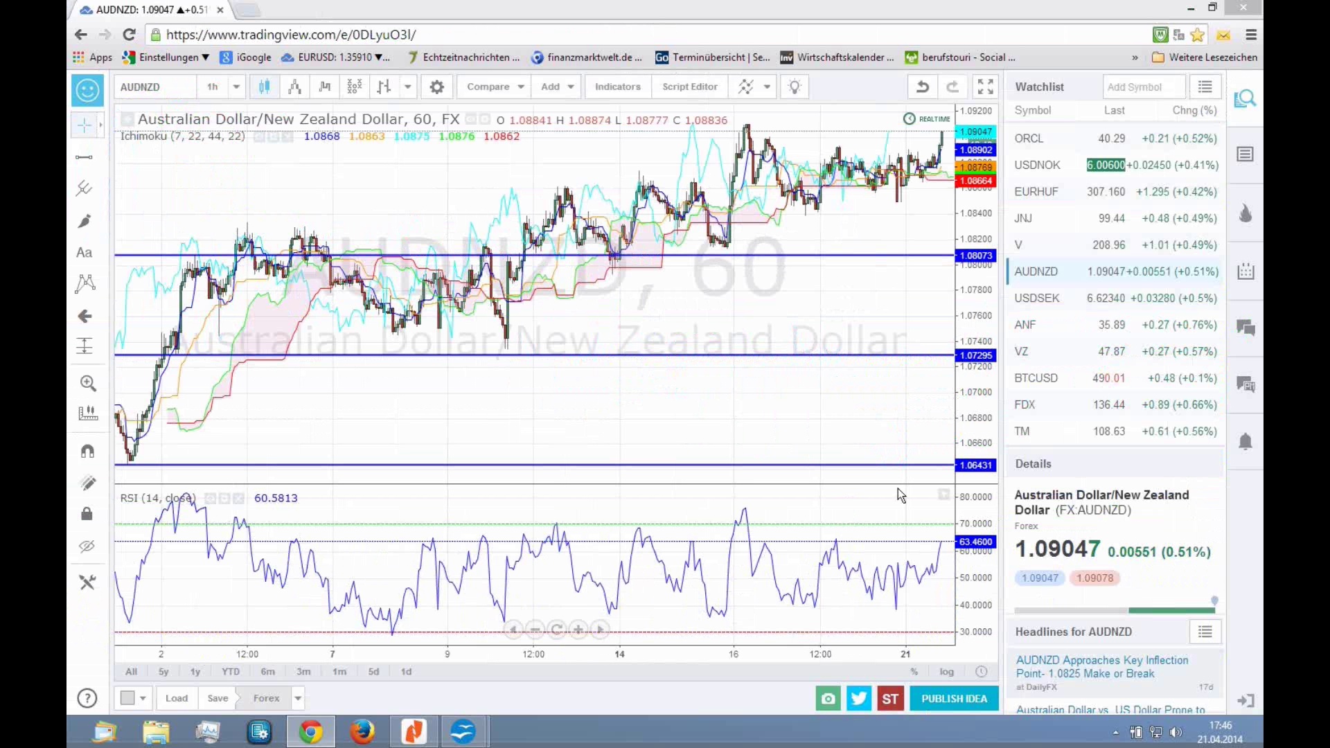Open the 1h interval dropdown
Screen dimensions: 1330x748
[236, 87]
